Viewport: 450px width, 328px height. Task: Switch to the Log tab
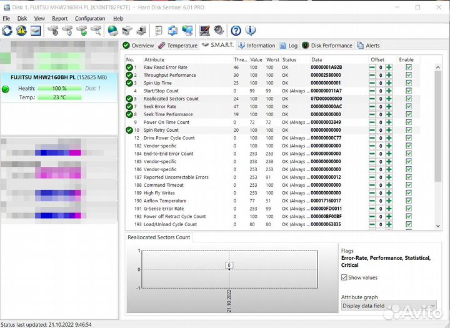[x=289, y=46]
